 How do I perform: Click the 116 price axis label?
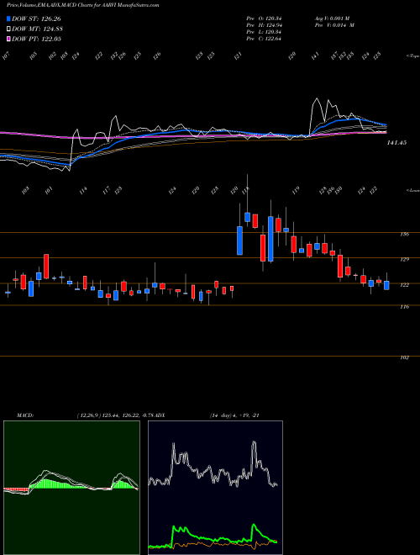(x=405, y=307)
